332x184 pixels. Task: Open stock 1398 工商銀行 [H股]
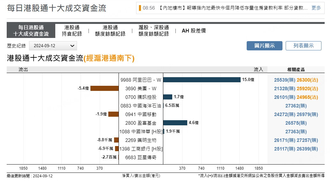click(141, 149)
